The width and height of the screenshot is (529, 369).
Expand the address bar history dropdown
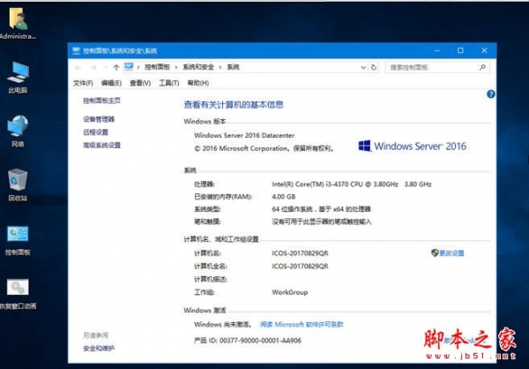click(363, 67)
